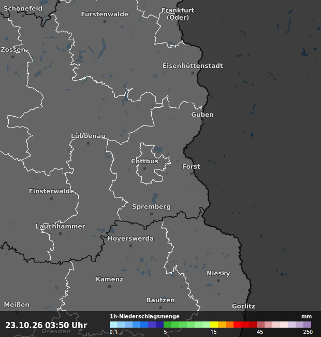This screenshot has width=321, height=337.
Task: Click the mm unit label
Action: click(307, 317)
